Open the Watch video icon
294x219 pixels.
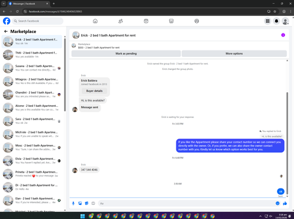146,21
